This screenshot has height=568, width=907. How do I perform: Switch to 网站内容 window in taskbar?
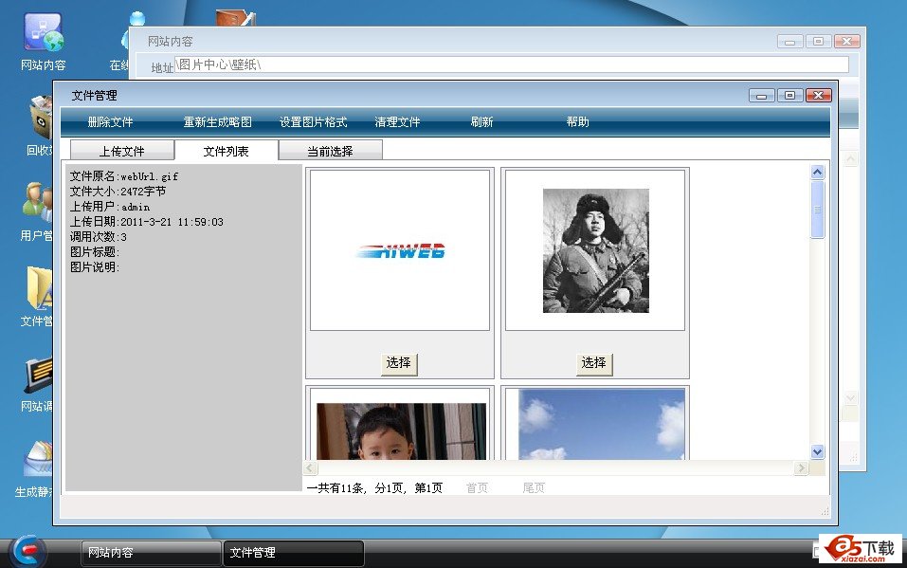tap(151, 553)
